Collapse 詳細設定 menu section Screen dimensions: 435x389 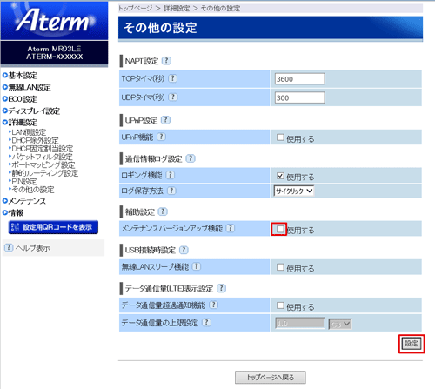20,123
